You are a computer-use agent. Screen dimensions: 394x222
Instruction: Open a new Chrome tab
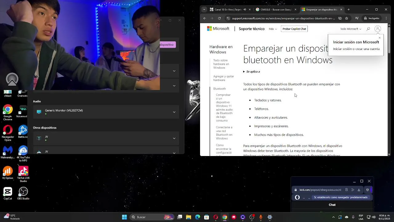(348, 10)
